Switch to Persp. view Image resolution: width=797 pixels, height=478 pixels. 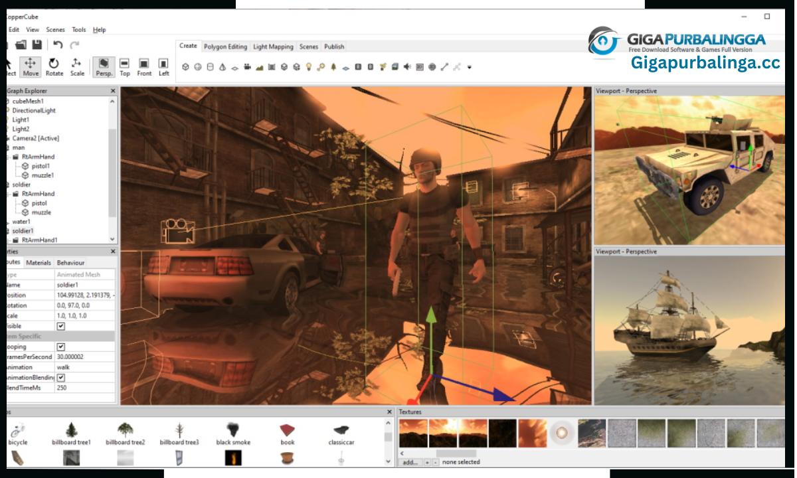coord(104,66)
